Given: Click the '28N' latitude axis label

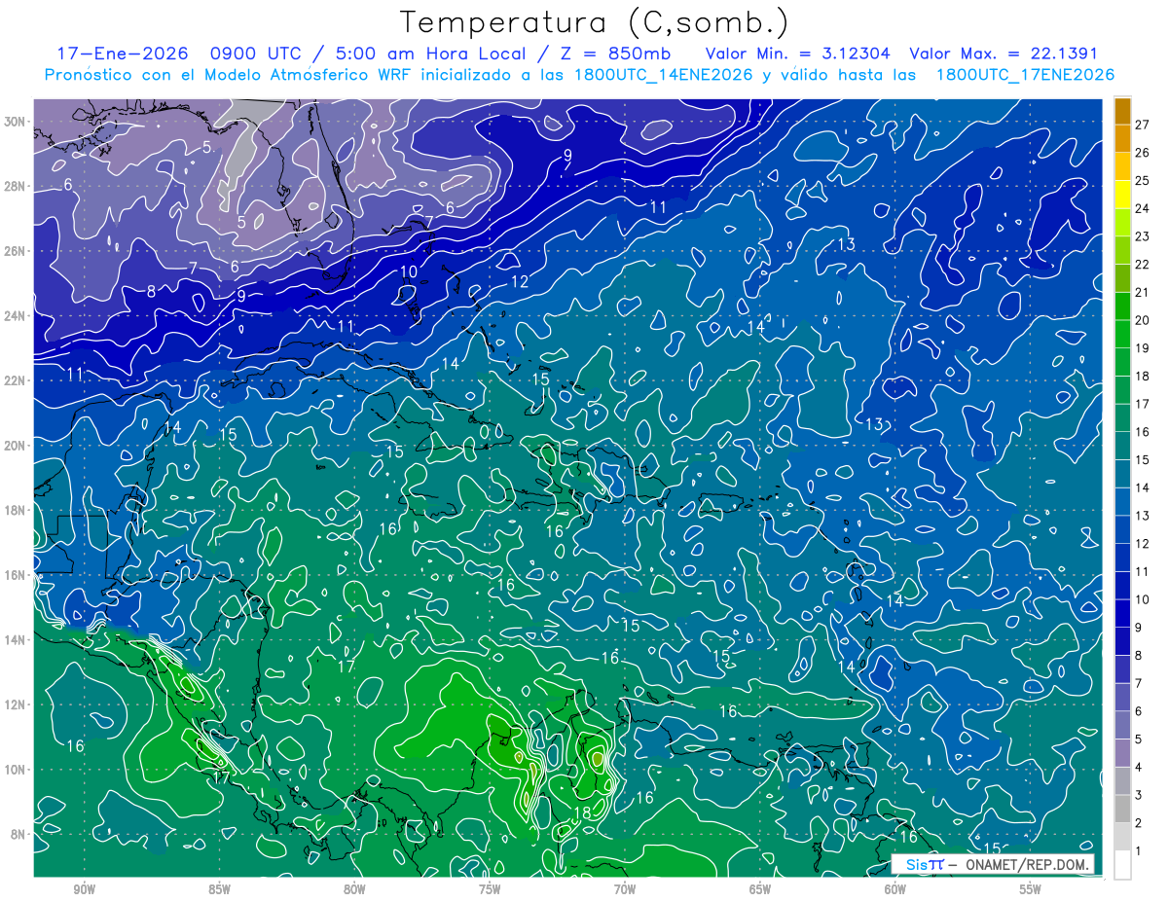Looking at the screenshot, I should pos(17,186).
